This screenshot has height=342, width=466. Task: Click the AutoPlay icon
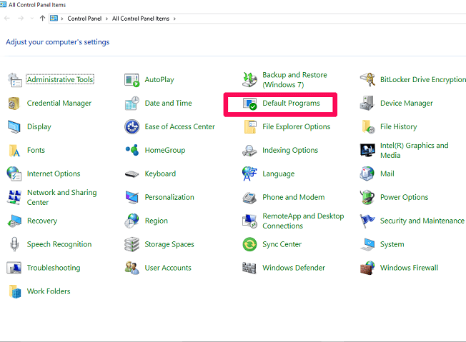[x=132, y=79]
